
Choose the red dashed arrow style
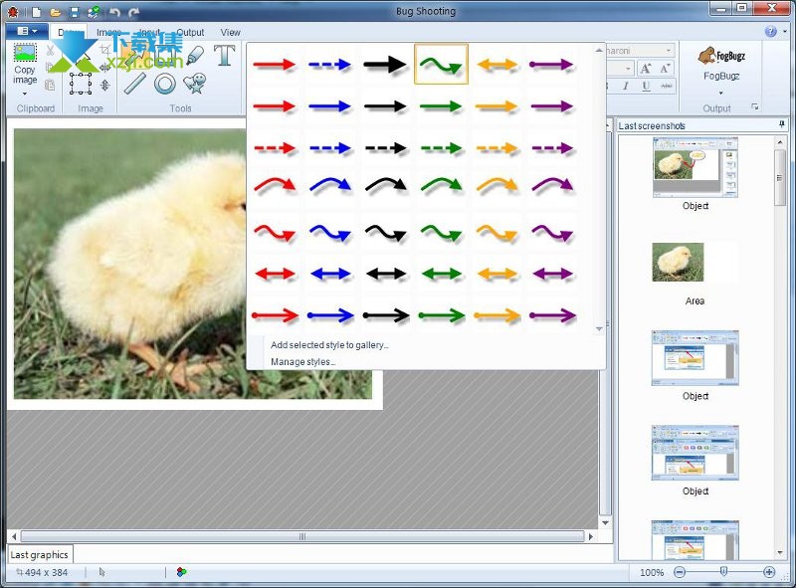[x=275, y=148]
